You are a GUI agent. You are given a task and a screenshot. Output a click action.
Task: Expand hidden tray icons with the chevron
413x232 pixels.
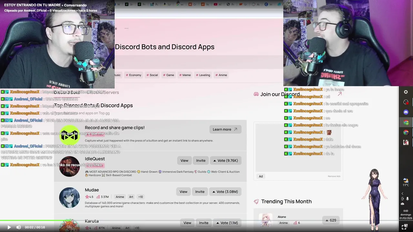pyautogui.click(x=402, y=194)
